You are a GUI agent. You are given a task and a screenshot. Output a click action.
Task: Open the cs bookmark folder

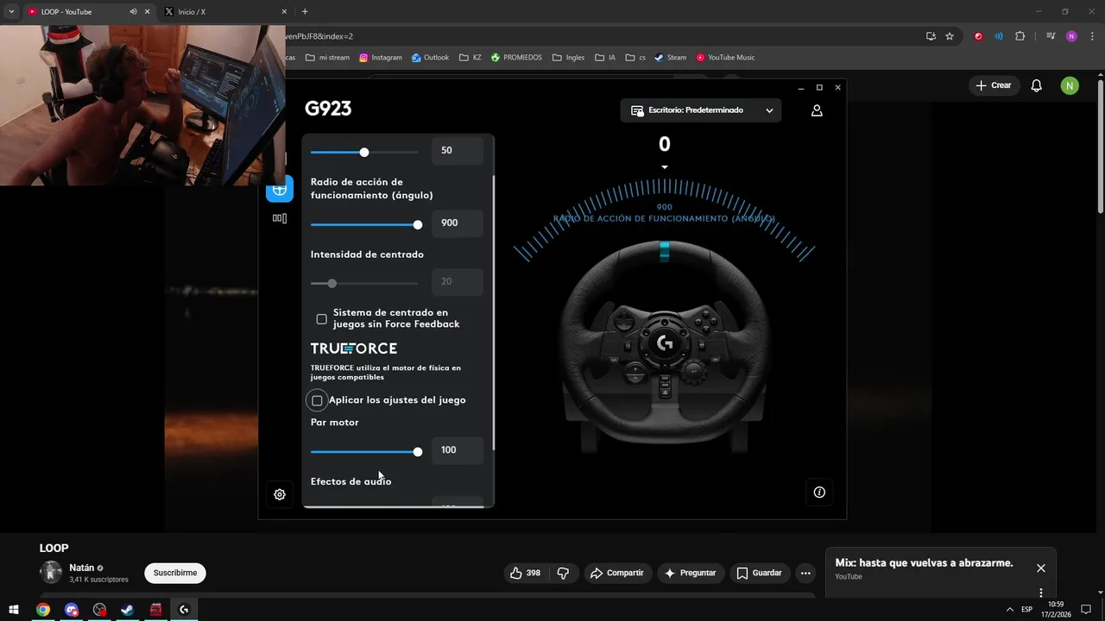click(x=635, y=58)
